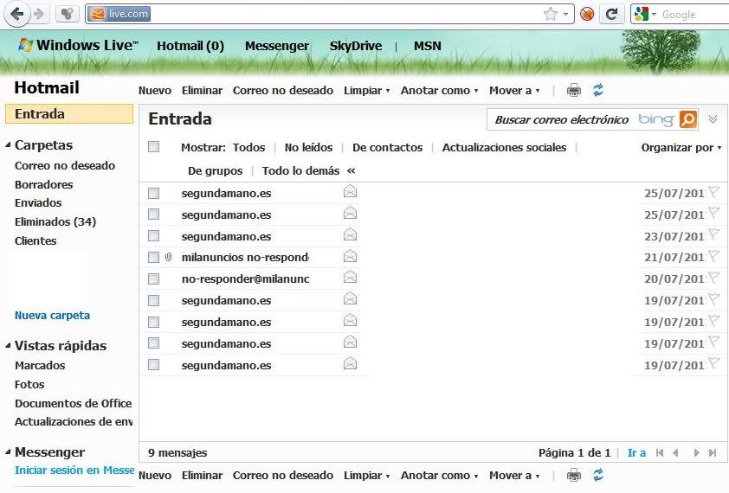Check the 23/07 segundamano.es message
Image resolution: width=729 pixels, height=493 pixels.
[x=153, y=236]
